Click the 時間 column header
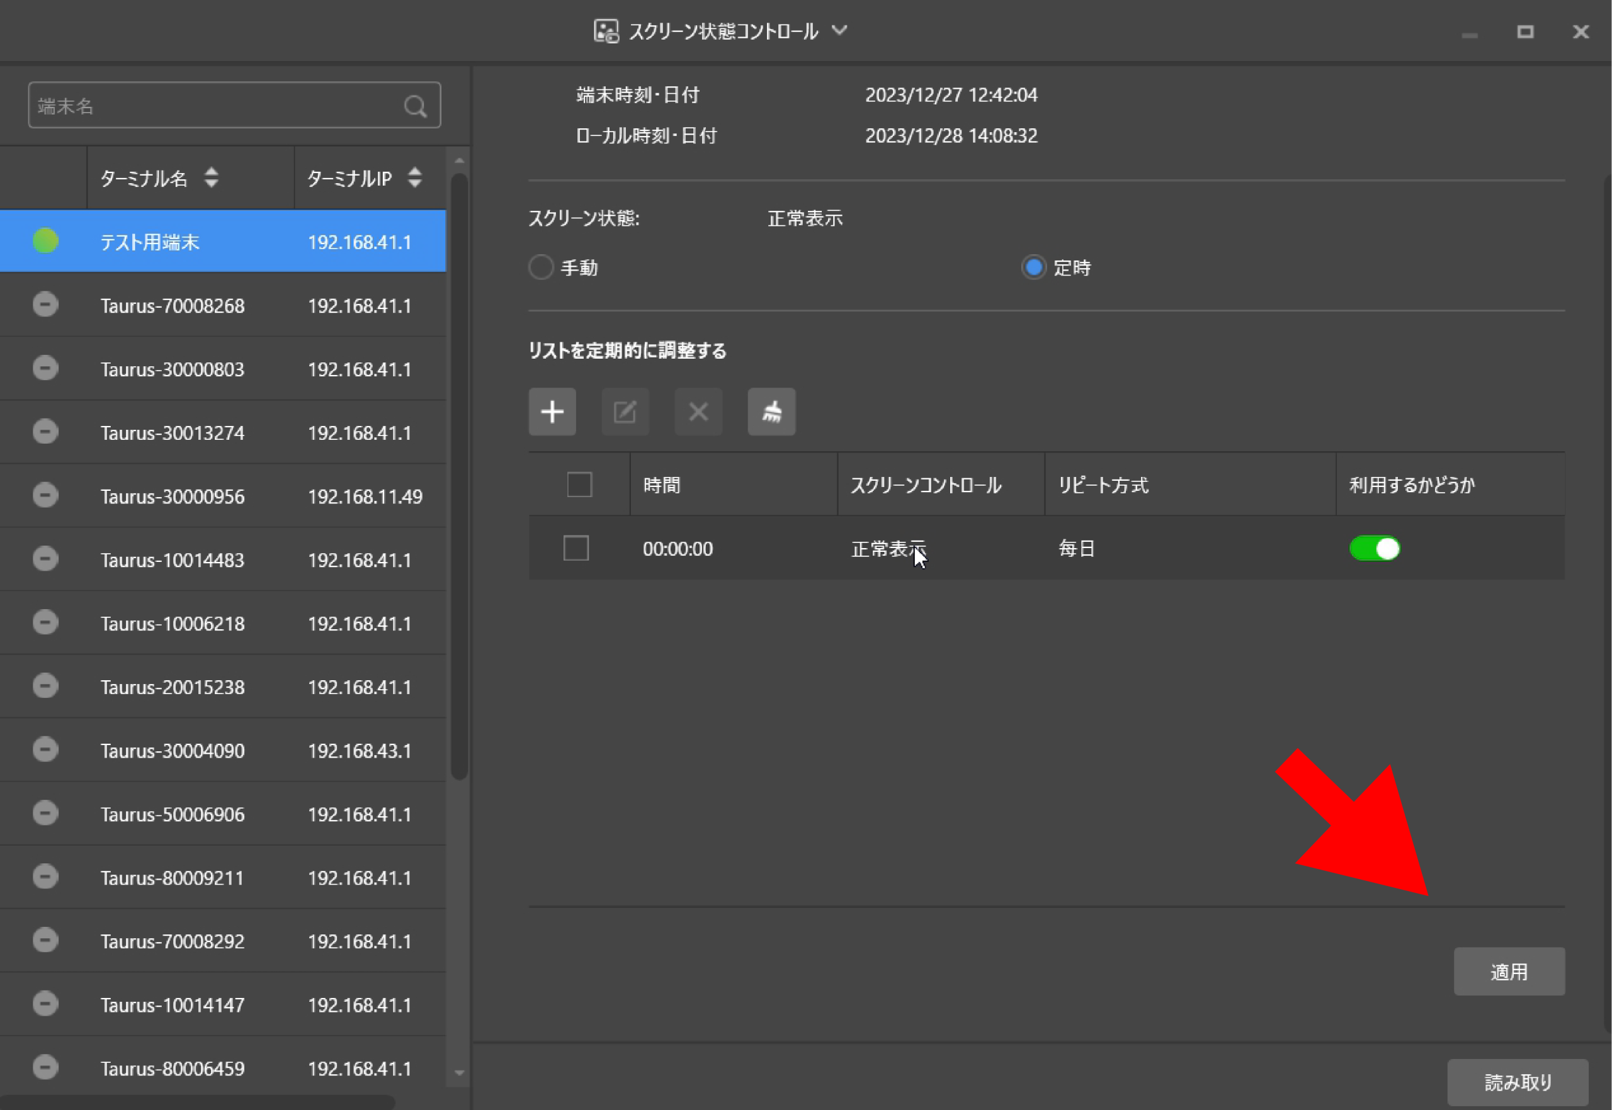Screen dimensions: 1612x1110 [661, 485]
